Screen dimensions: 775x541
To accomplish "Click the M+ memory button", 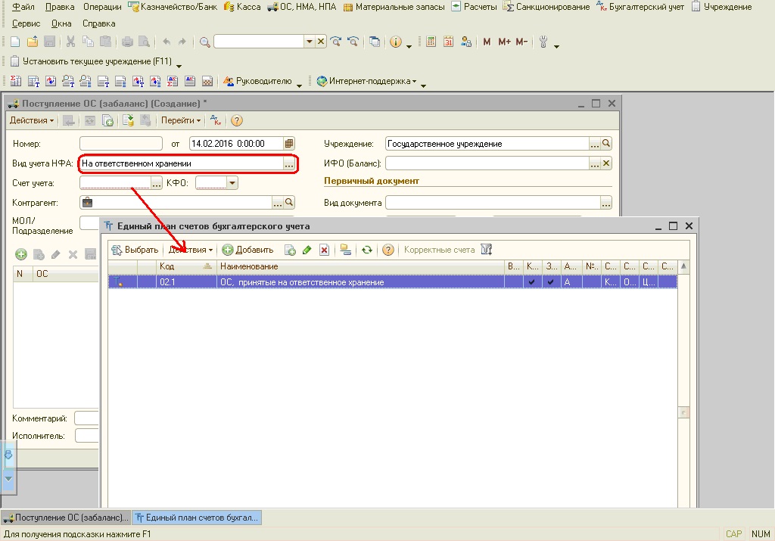I will 505,42.
